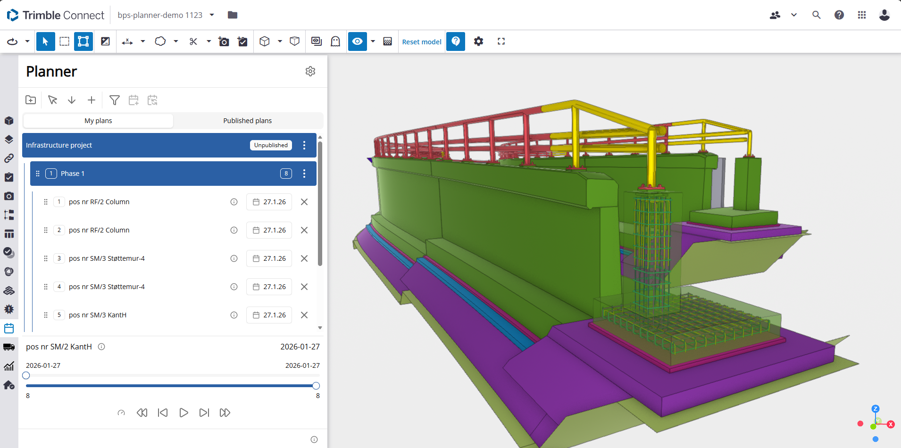Click Reset model
Image resolution: width=901 pixels, height=448 pixels.
tap(422, 41)
